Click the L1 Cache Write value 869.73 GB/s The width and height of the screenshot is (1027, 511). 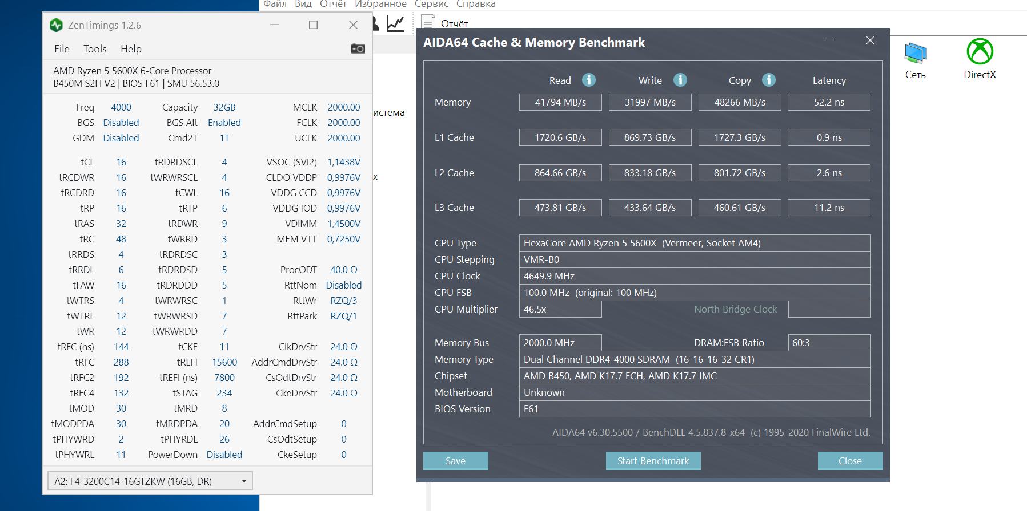pyautogui.click(x=650, y=137)
